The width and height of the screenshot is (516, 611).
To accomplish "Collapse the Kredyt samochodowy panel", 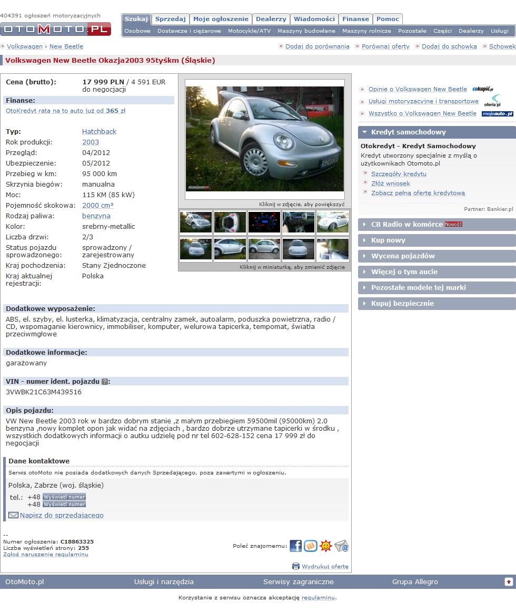I will pyautogui.click(x=437, y=132).
